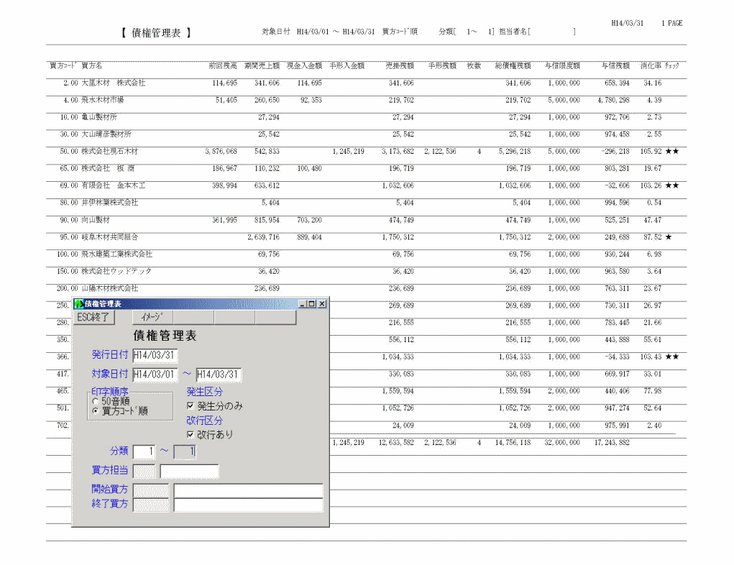Click the 対象日付 start date field
This screenshot has height=565, width=734.
[x=155, y=375]
